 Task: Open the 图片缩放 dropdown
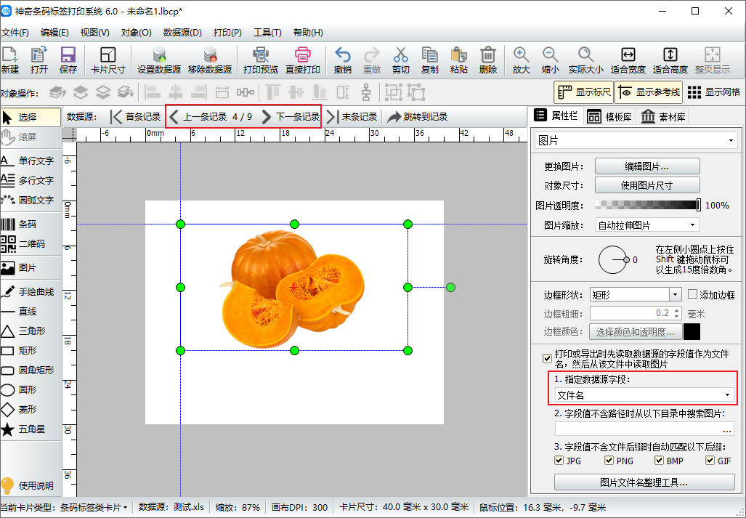tap(646, 225)
